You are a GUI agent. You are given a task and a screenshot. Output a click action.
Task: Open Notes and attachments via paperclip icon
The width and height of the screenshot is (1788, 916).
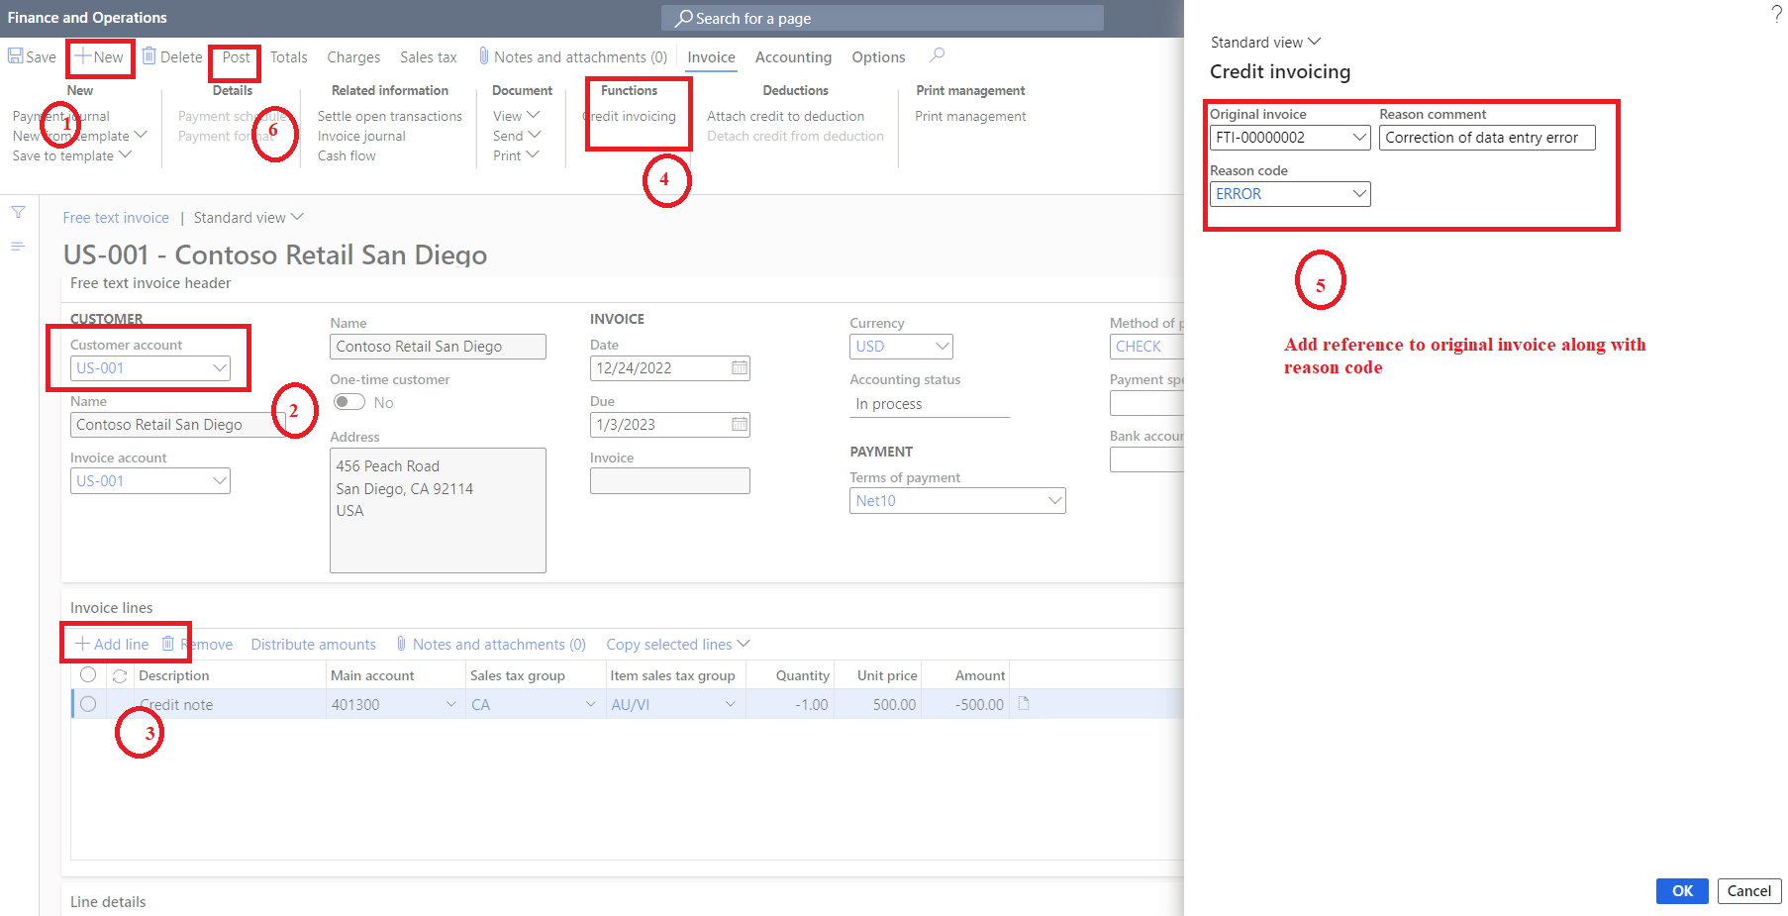coord(484,56)
